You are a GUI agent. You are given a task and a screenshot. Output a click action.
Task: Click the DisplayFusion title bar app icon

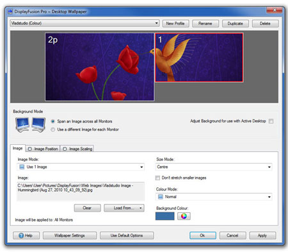pyautogui.click(x=10, y=12)
